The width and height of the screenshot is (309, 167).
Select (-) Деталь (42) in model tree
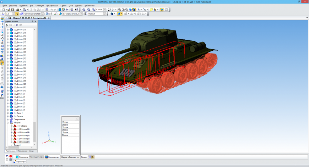pos(20,90)
